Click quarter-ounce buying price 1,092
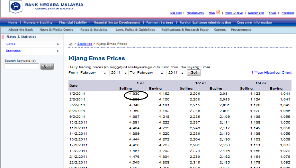The height and width of the screenshot is (168, 296). [285, 163]
